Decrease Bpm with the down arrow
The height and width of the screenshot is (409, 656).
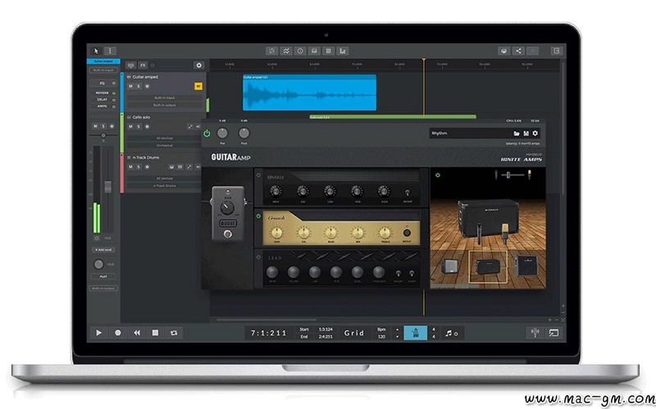tap(397, 337)
